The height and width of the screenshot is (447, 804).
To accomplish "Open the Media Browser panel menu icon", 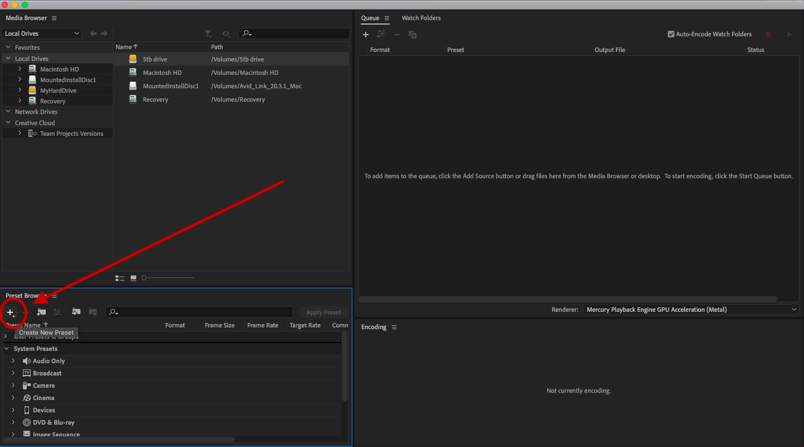I will pos(54,18).
